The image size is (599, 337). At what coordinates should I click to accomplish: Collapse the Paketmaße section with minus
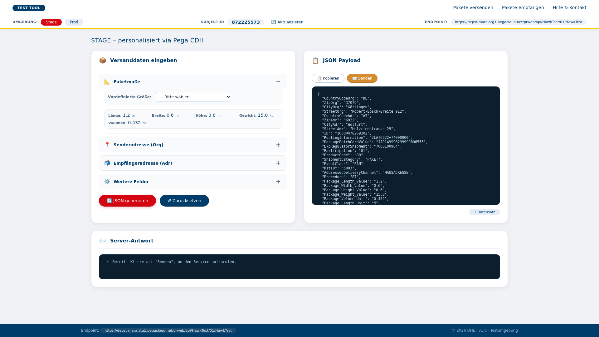(x=278, y=82)
